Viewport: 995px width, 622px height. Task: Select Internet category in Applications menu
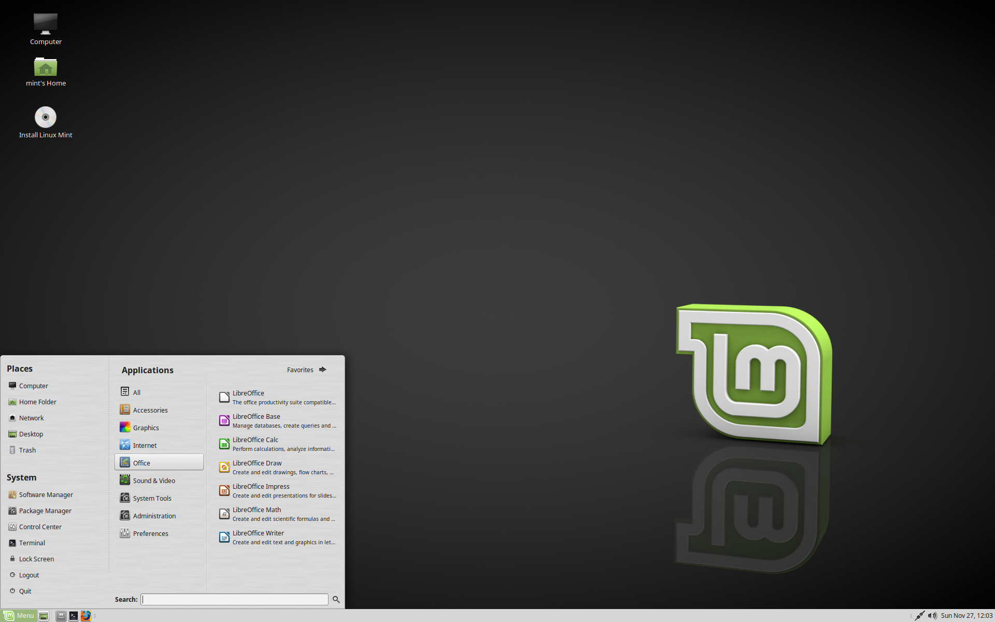(144, 445)
